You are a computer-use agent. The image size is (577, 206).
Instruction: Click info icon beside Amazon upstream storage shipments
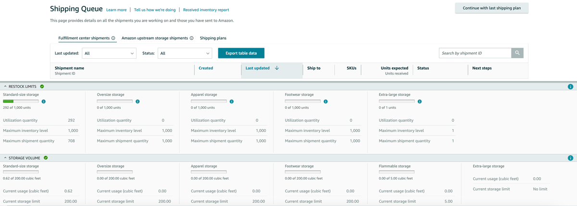click(x=191, y=38)
